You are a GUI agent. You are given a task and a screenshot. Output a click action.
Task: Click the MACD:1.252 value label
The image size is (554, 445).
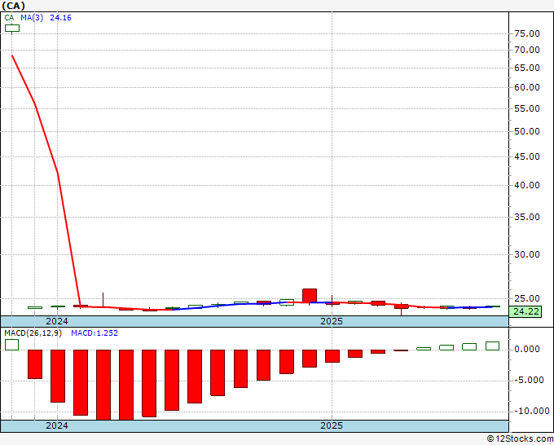coord(95,333)
